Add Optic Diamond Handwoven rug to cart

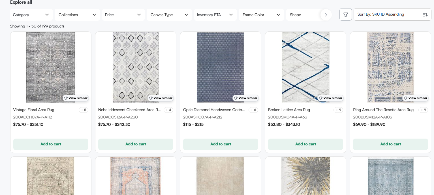tap(221, 144)
